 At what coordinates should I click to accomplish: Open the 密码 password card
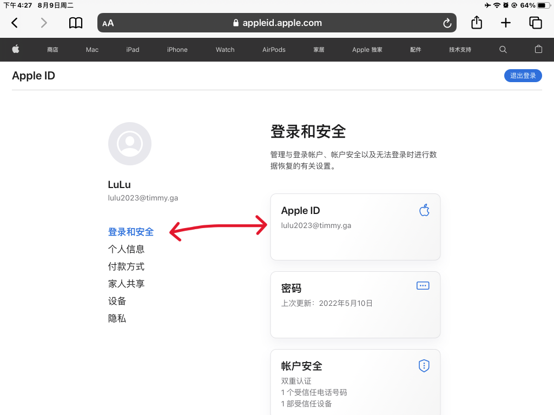[355, 305]
